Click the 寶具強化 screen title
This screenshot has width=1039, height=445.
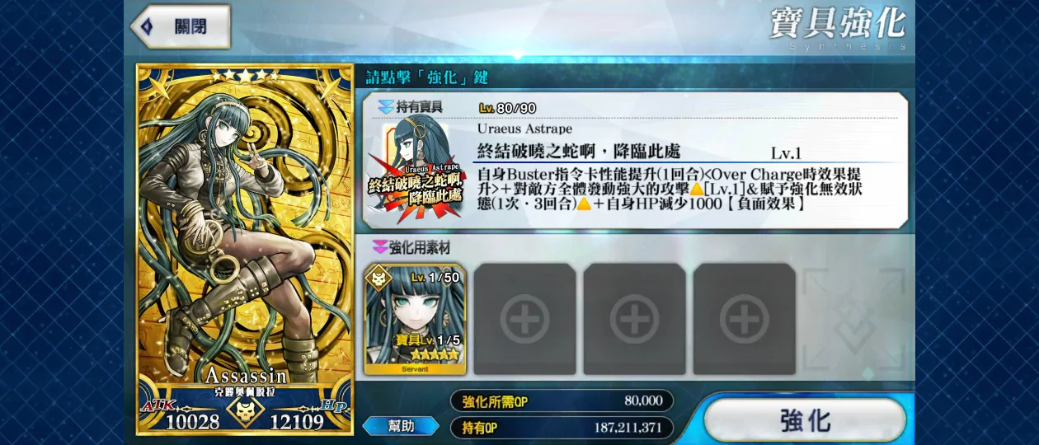(x=837, y=23)
